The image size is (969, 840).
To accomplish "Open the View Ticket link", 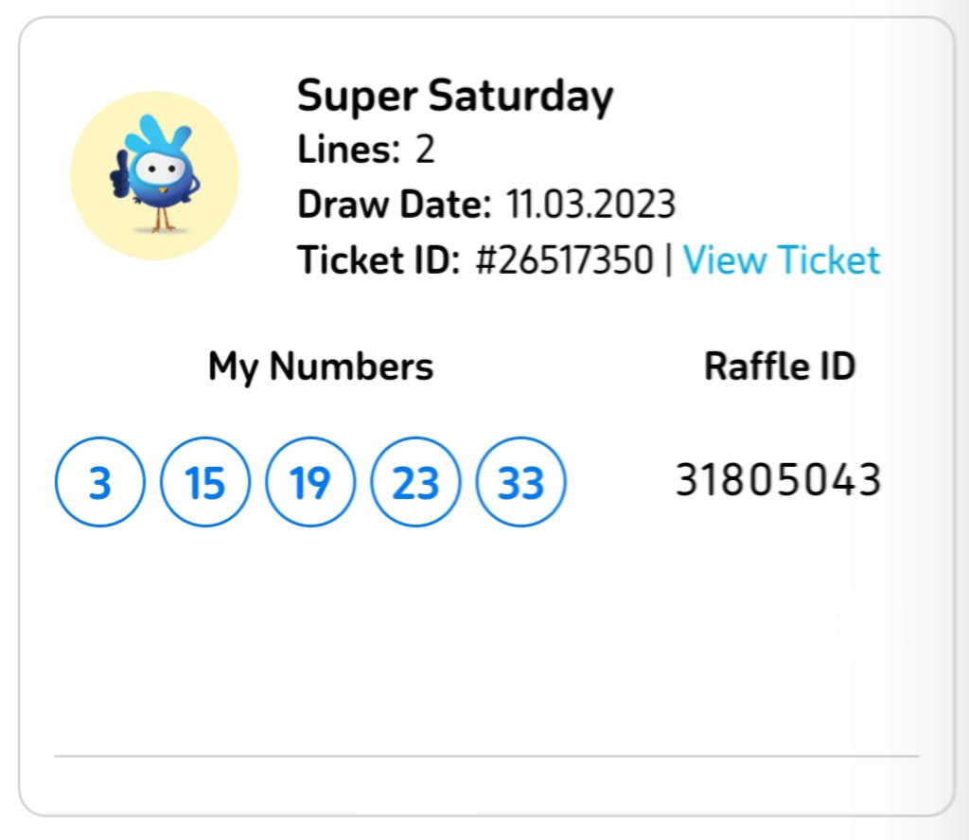I will 782,259.
